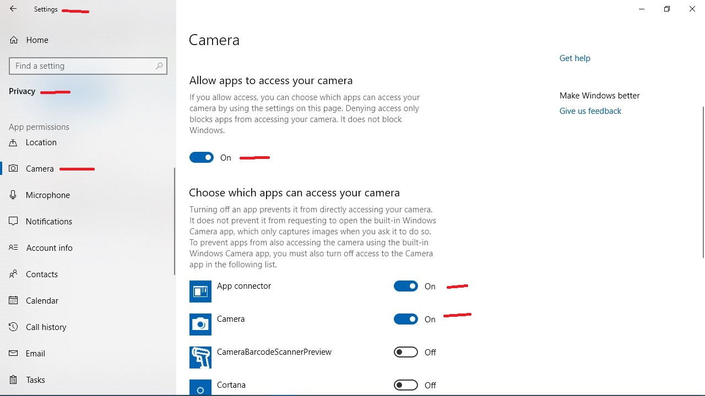Click the Account info sidebar icon
The height and width of the screenshot is (396, 705).
tap(14, 248)
